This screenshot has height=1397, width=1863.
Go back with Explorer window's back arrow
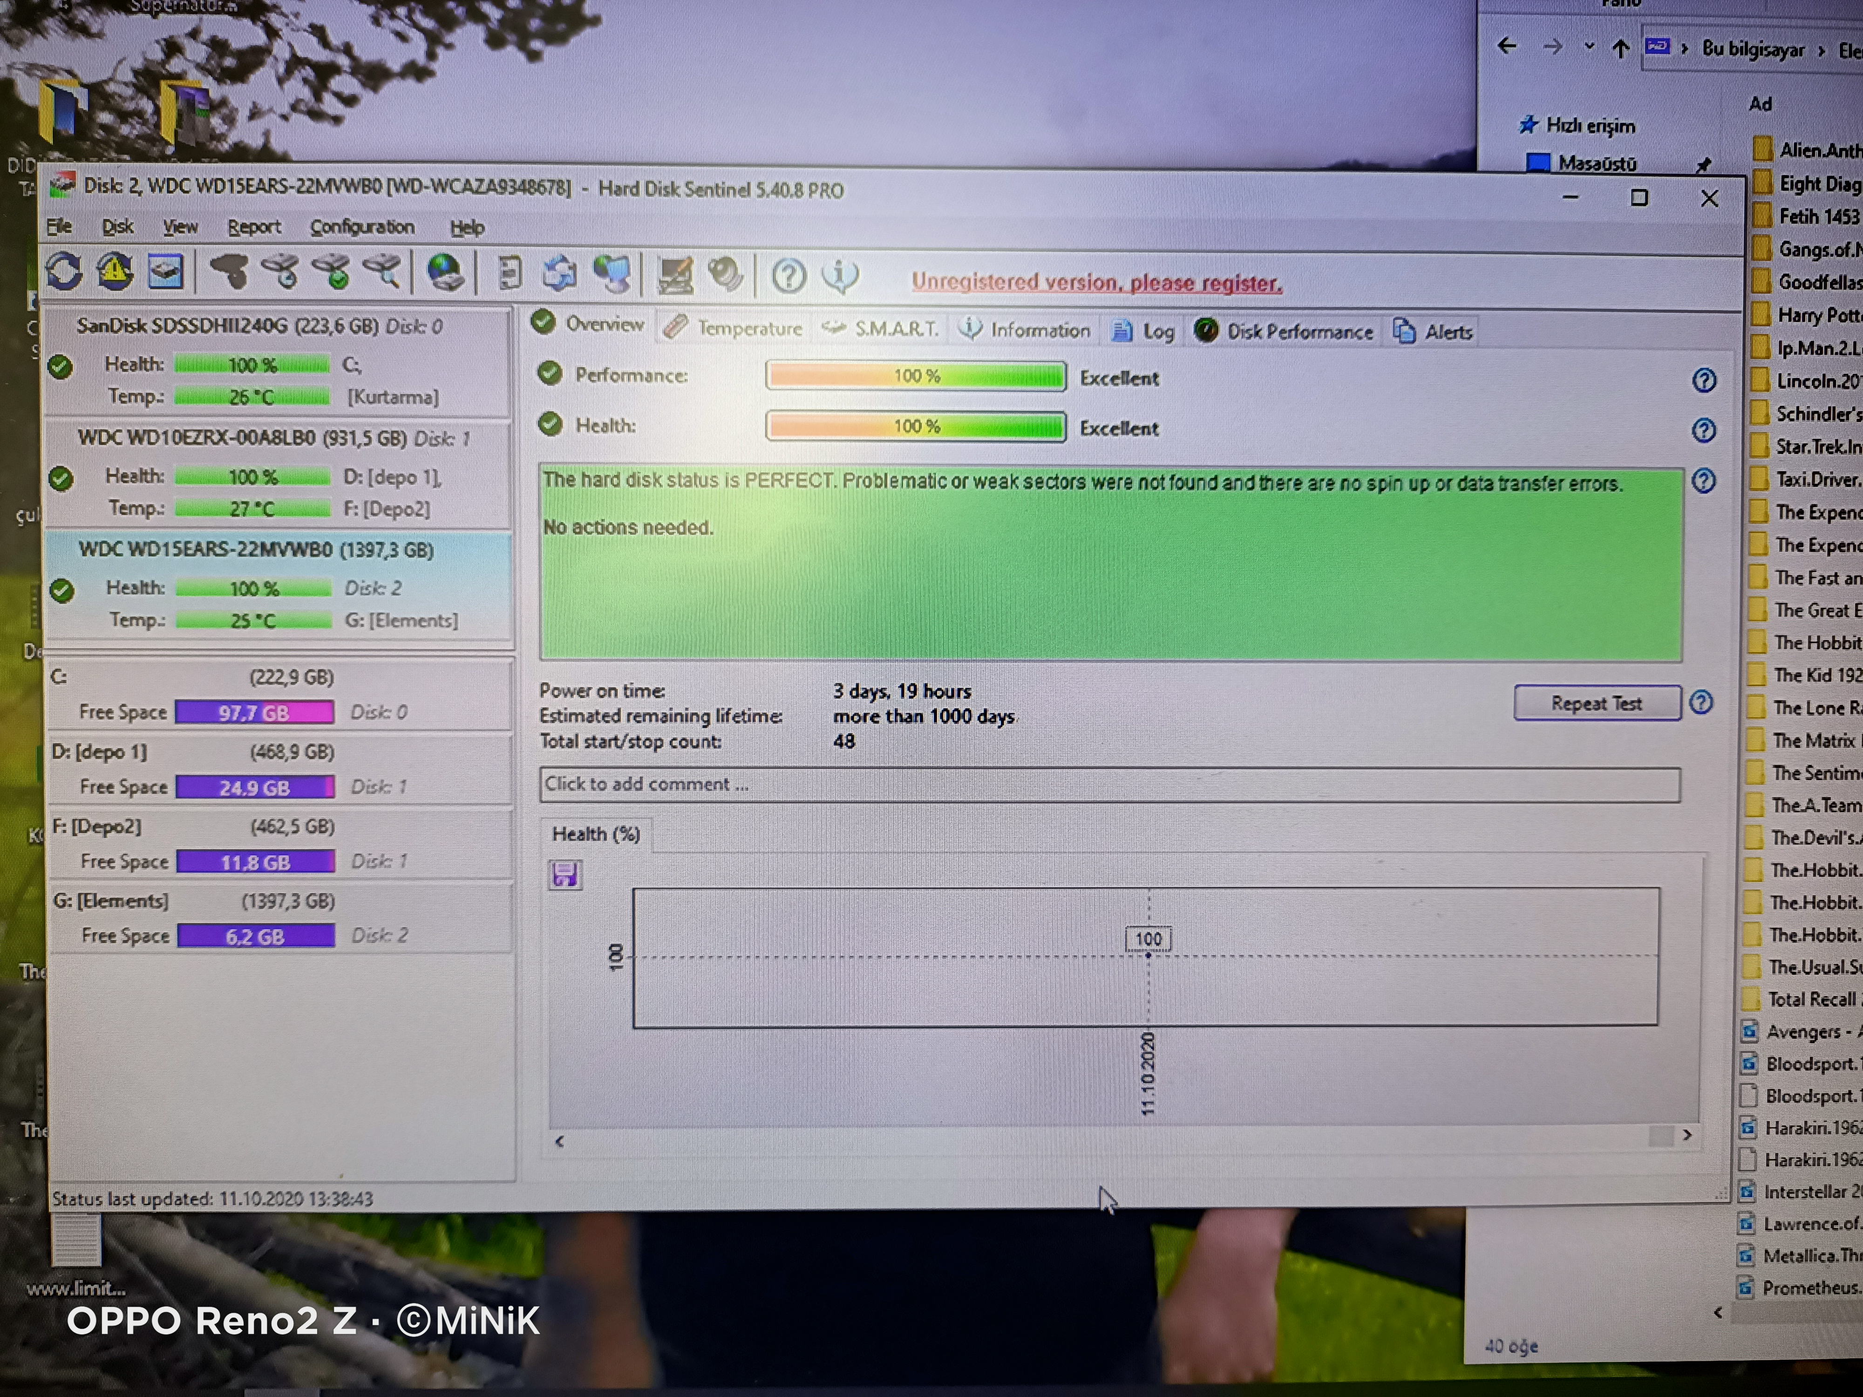[x=1507, y=46]
